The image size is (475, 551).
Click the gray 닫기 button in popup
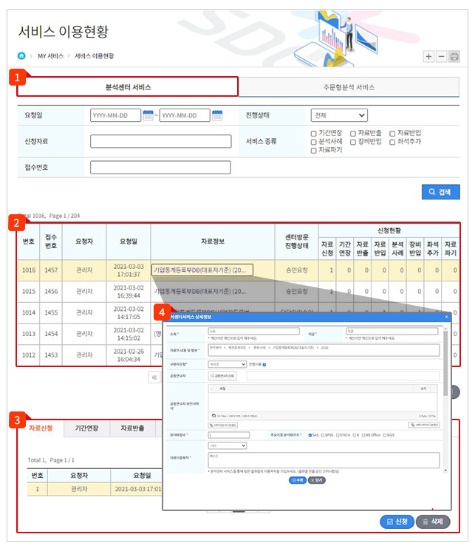pos(317,480)
